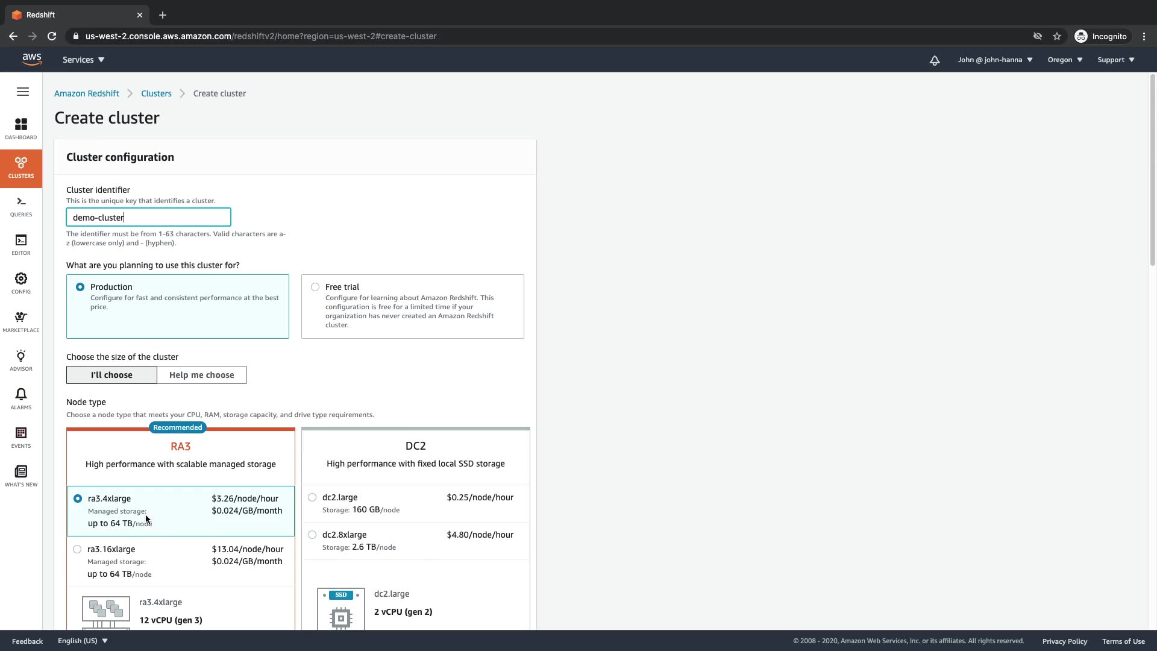Click the Feedback button in footer
This screenshot has height=651, width=1157.
pos(27,641)
